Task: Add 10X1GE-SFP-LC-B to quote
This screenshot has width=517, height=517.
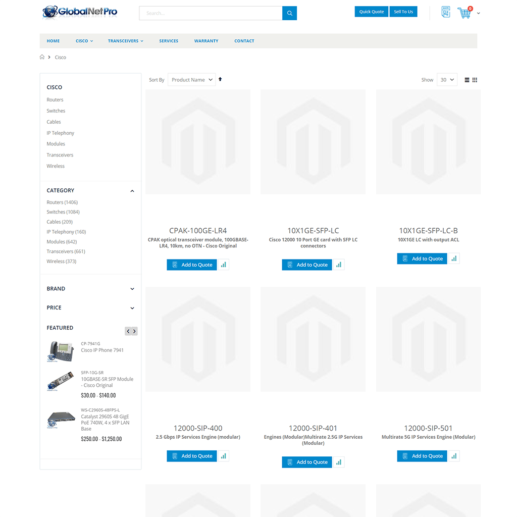Action: pyautogui.click(x=422, y=258)
